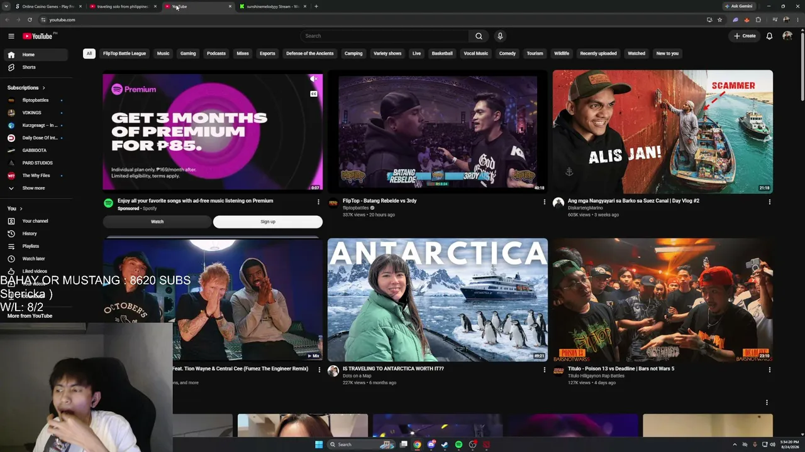
Task: Close the sunshinemelodyyy Stream tab
Action: (x=305, y=6)
